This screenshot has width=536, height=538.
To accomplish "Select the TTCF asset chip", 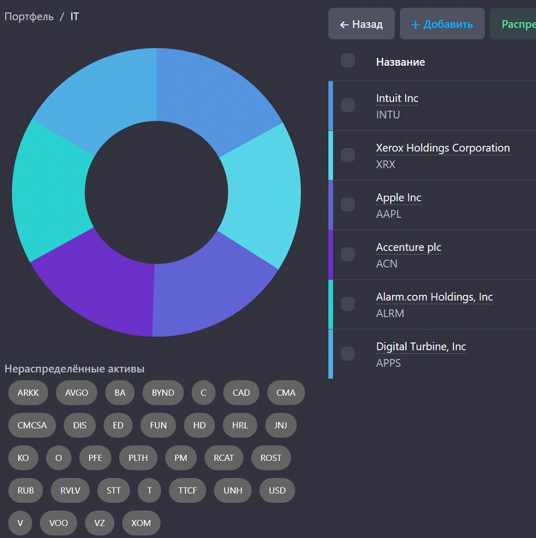I will pos(188,490).
